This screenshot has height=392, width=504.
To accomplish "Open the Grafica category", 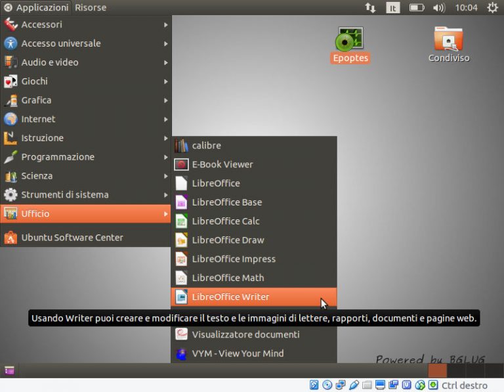I will click(x=86, y=100).
